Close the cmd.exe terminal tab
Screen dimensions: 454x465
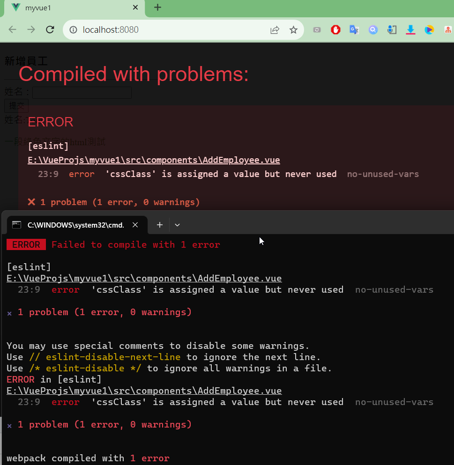pyautogui.click(x=135, y=225)
